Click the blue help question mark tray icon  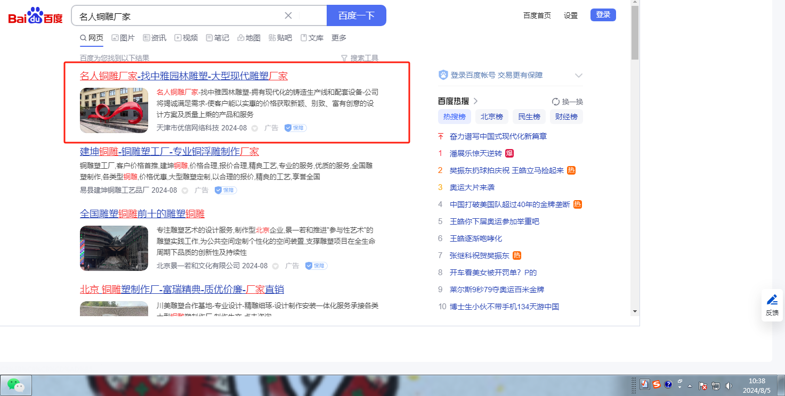click(668, 384)
